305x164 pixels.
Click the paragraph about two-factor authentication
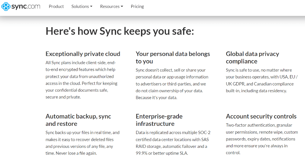pyautogui.click(x=262, y=139)
